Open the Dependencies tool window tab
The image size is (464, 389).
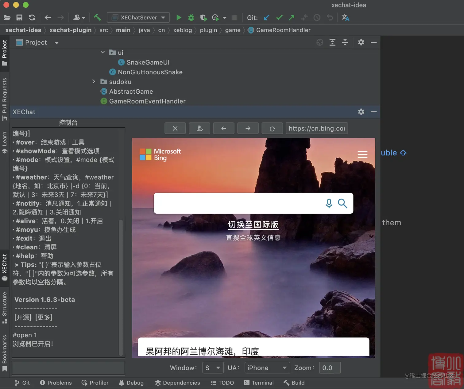[x=177, y=383]
